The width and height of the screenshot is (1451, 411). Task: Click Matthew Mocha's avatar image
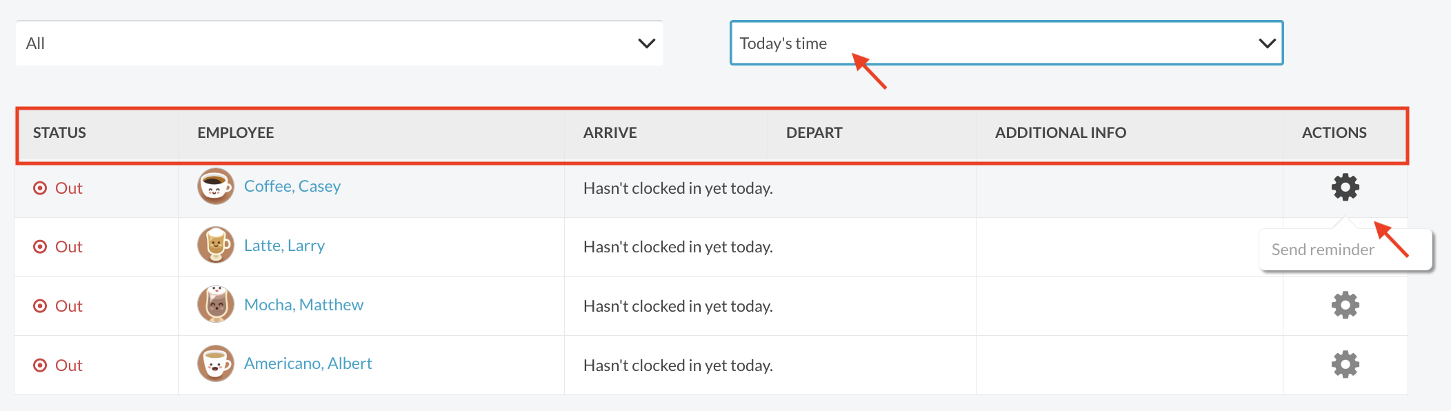pyautogui.click(x=216, y=304)
